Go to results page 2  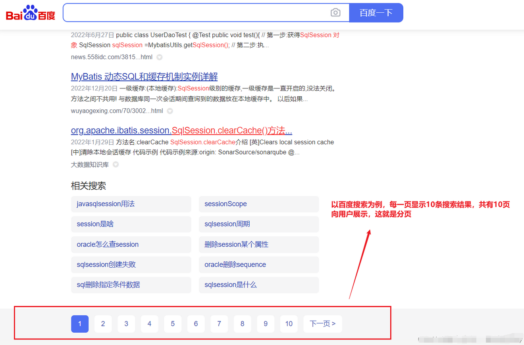pos(103,324)
